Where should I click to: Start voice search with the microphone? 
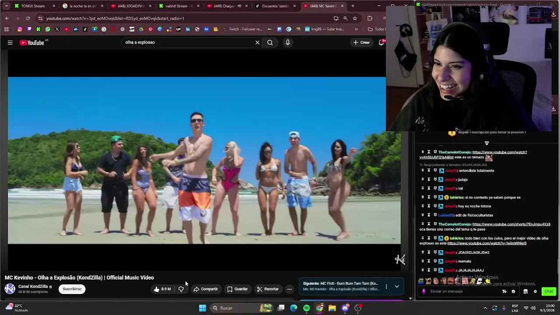coord(287,42)
